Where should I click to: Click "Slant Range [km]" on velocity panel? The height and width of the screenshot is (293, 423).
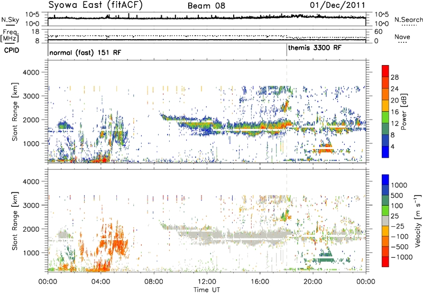(15, 221)
